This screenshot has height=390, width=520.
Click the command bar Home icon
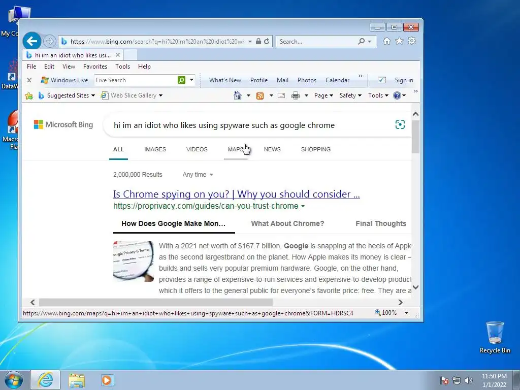(238, 95)
